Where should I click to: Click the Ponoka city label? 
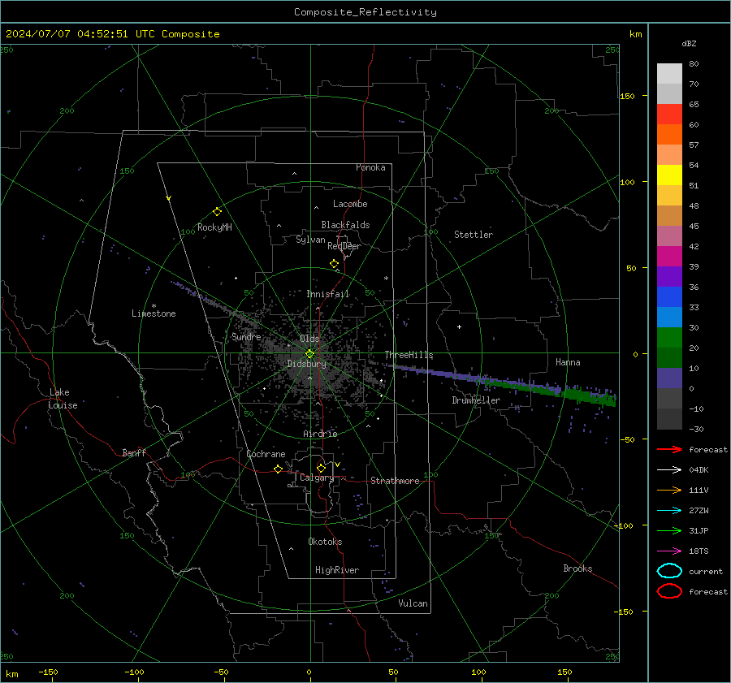370,167
